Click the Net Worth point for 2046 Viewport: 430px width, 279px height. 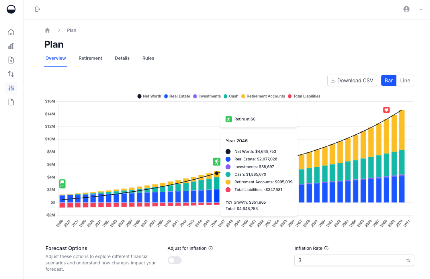pos(217,173)
